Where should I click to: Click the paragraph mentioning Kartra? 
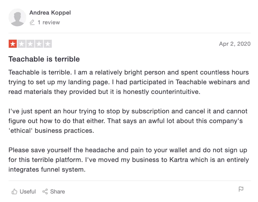pos(128,160)
